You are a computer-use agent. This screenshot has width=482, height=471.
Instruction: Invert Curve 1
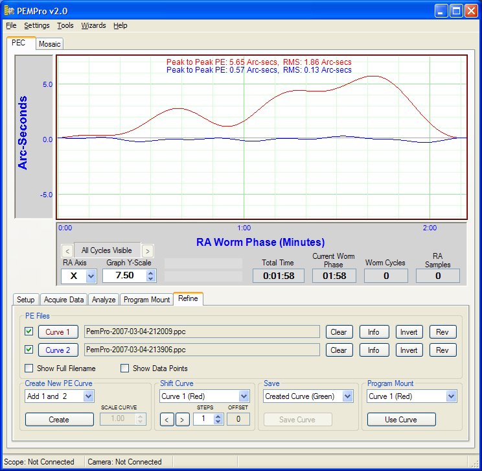click(409, 332)
